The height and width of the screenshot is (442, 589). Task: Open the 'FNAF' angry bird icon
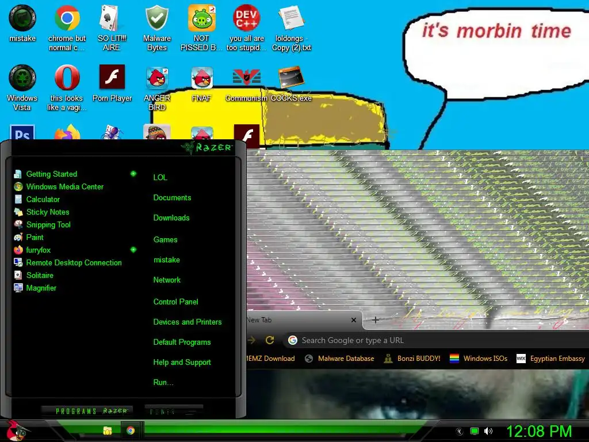pos(202,83)
